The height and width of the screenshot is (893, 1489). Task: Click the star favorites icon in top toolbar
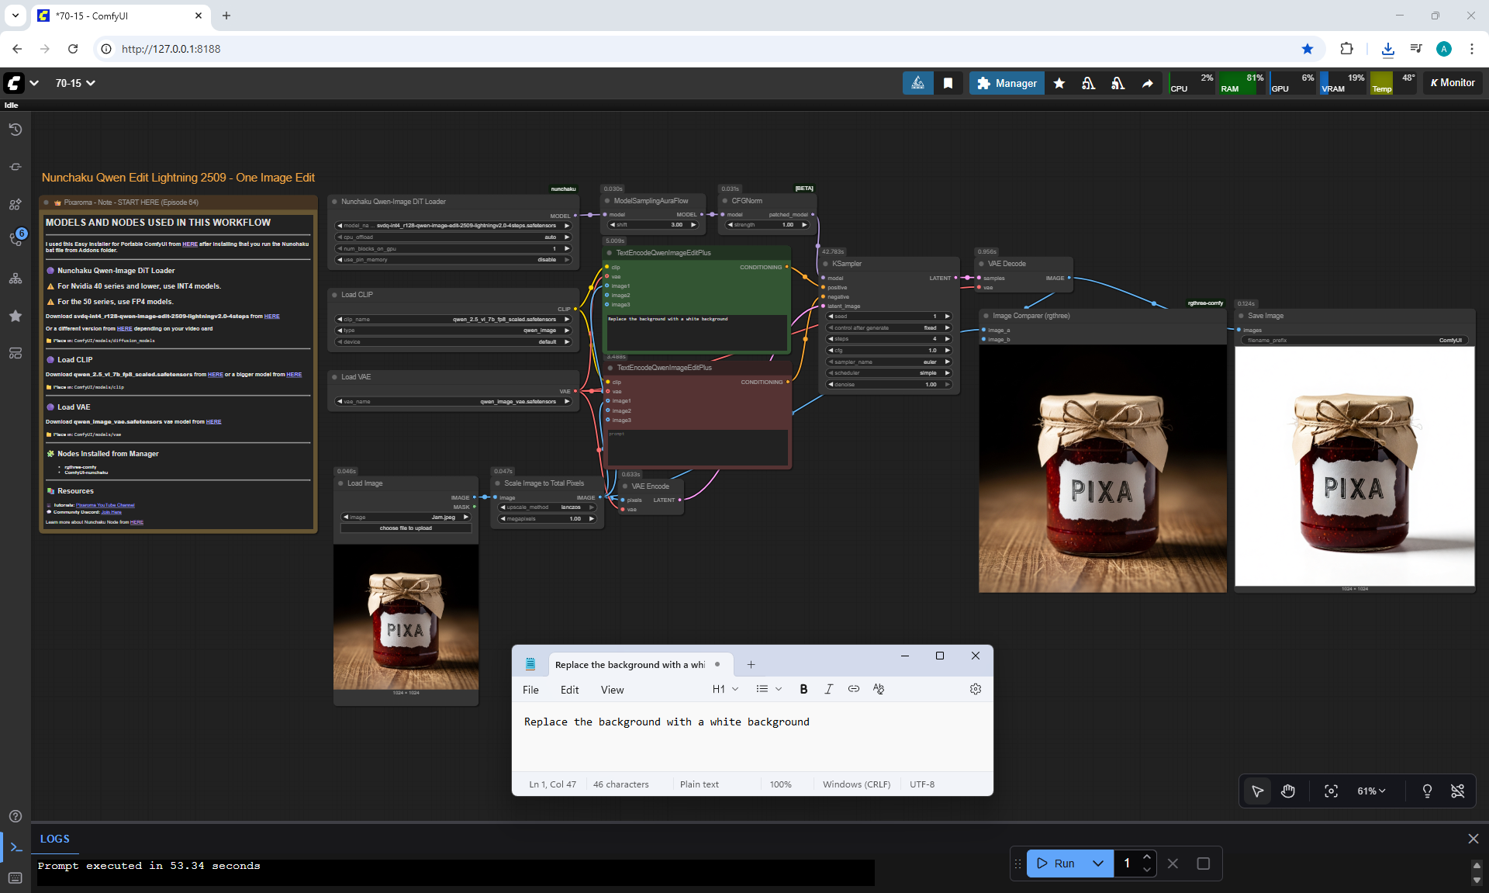tap(1059, 83)
